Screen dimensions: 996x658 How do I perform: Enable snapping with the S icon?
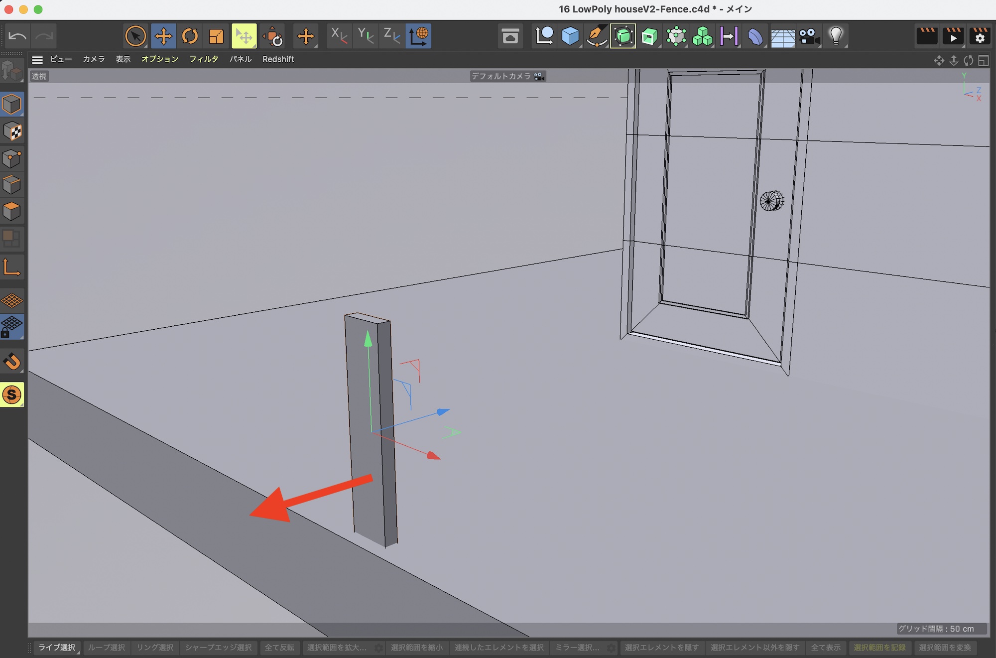pos(12,395)
